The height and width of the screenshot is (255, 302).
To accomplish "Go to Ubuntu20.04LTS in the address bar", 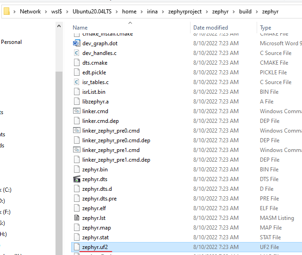I will 92,12.
